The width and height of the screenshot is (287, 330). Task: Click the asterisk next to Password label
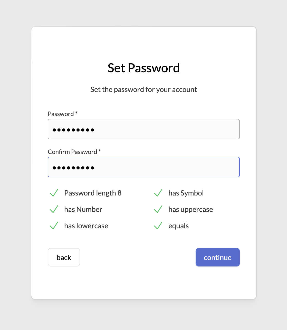[x=76, y=113]
